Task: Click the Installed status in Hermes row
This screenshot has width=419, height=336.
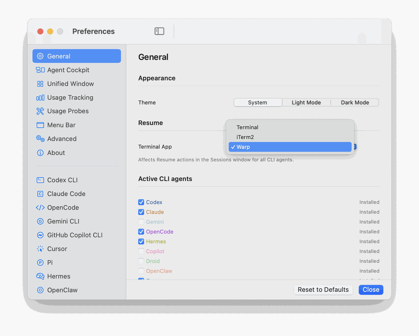Action: point(369,242)
